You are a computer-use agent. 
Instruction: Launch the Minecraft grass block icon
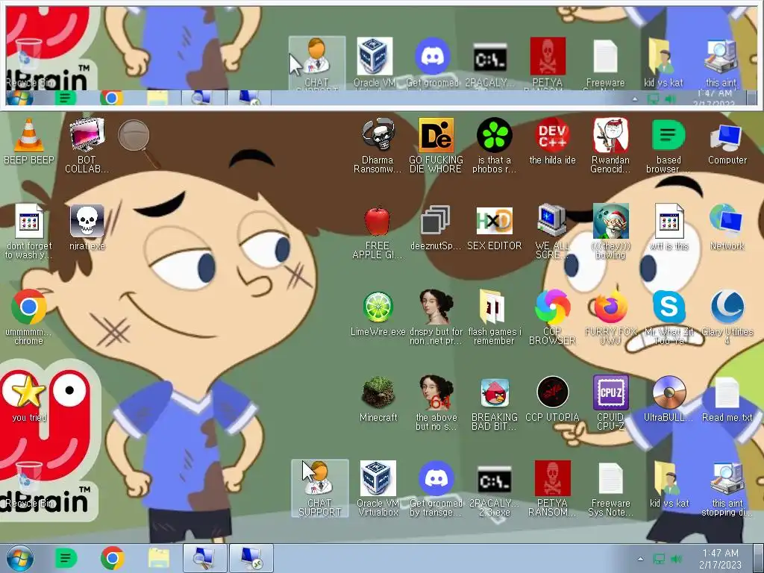378,398
